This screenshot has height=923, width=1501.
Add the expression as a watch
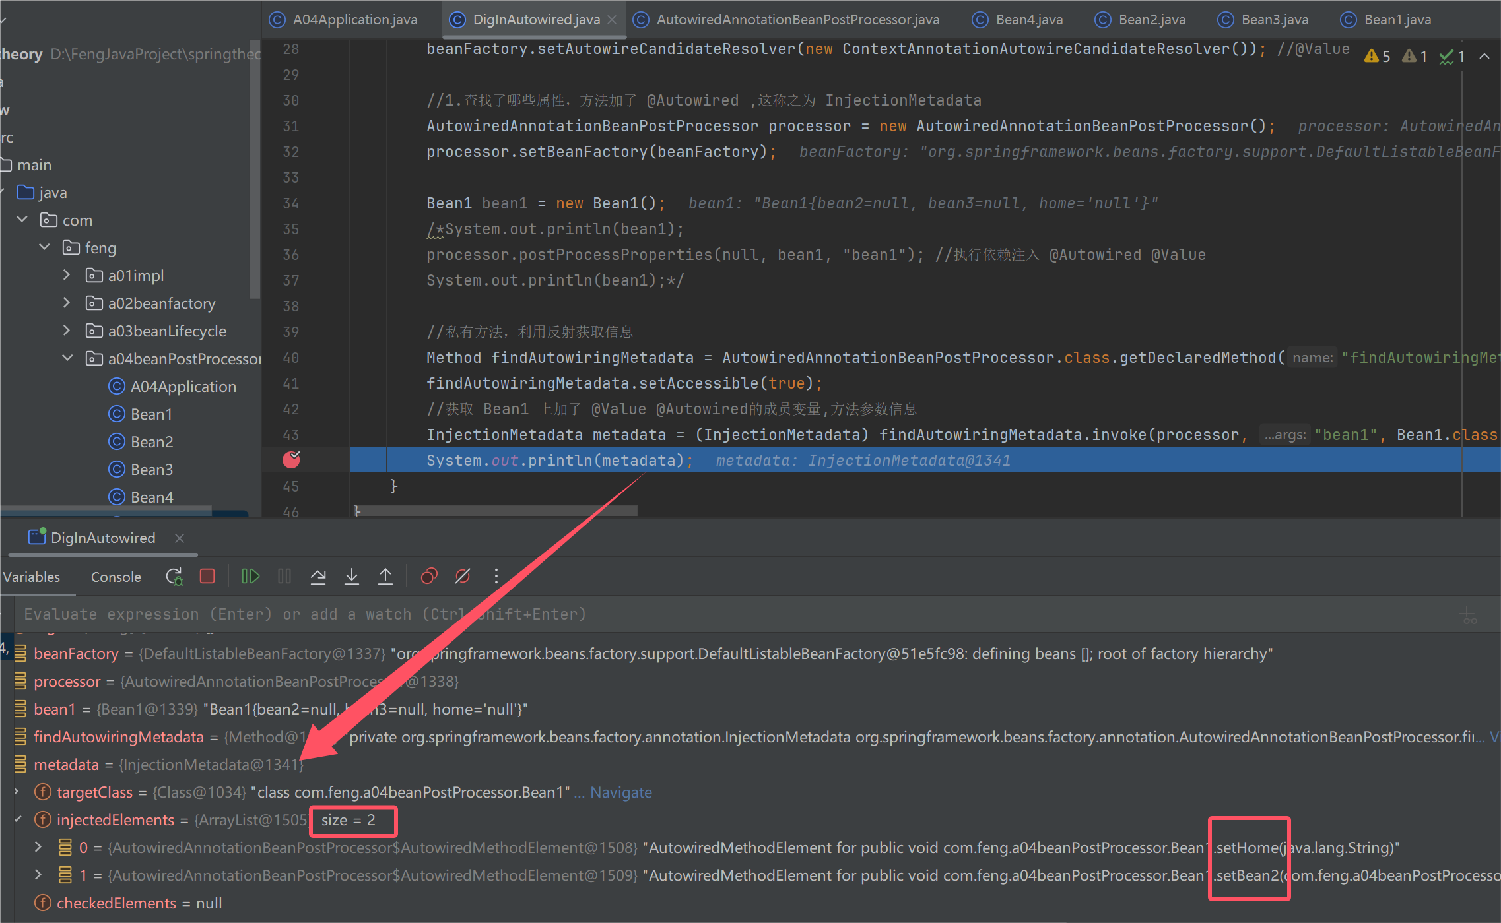(1468, 615)
